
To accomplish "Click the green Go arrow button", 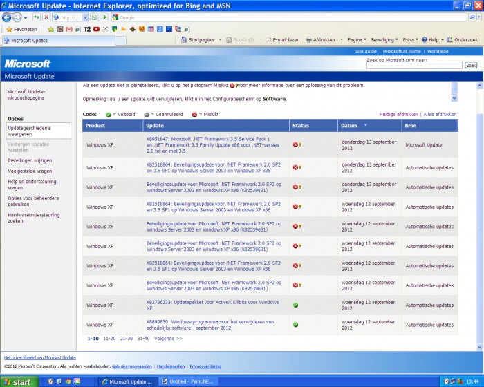I will click(x=104, y=17).
